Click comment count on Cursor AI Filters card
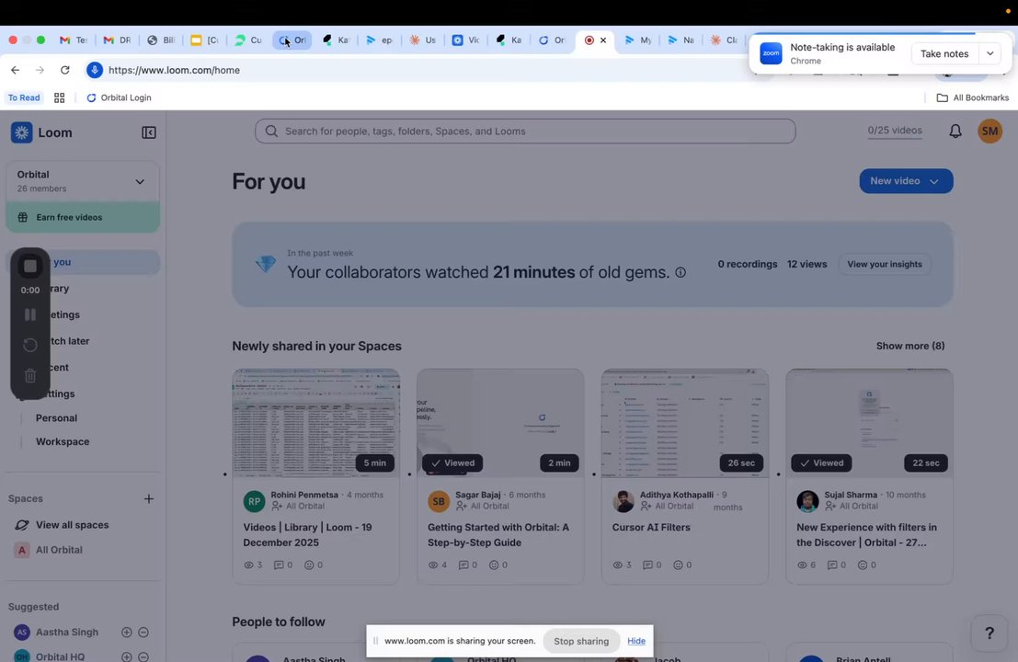Image resolution: width=1018 pixels, height=662 pixels. click(x=651, y=565)
